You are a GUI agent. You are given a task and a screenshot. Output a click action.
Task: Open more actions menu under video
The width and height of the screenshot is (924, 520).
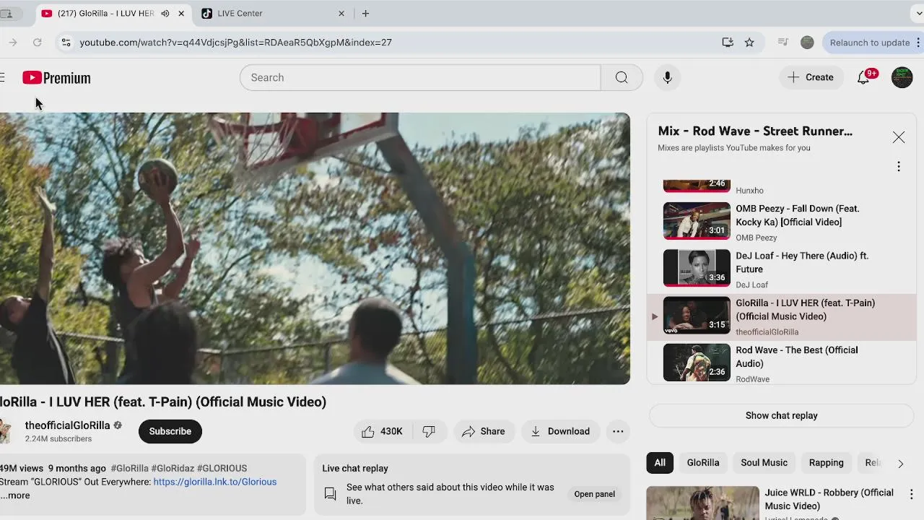[x=618, y=431]
